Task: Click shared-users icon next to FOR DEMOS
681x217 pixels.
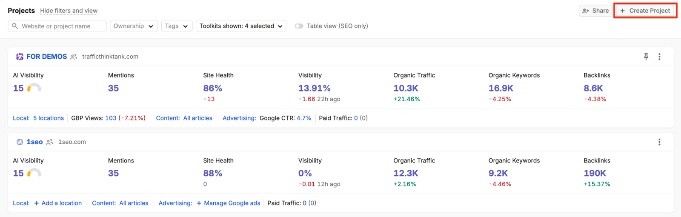Action: (74, 57)
